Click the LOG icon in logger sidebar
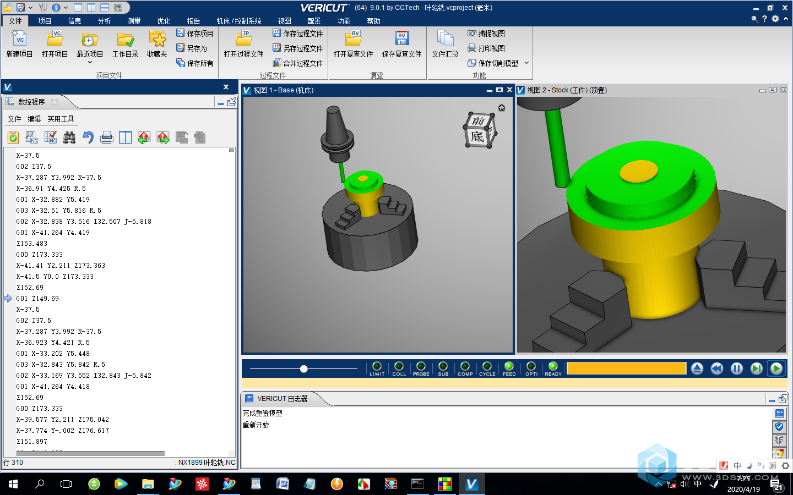The image size is (793, 495). tap(779, 413)
